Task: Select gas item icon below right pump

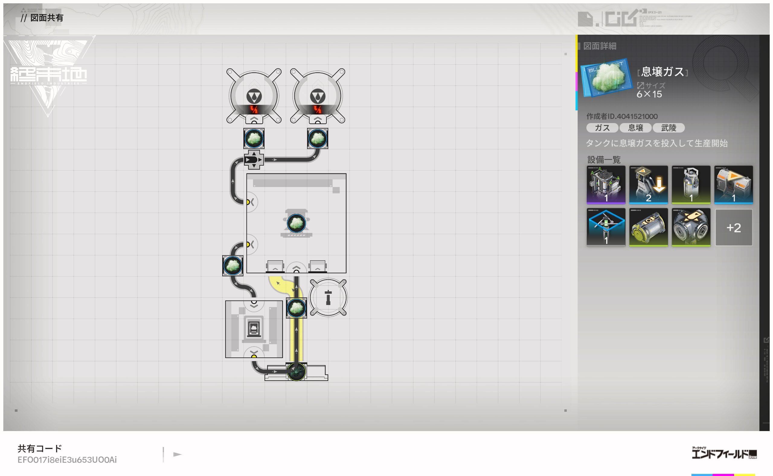Action: (318, 138)
